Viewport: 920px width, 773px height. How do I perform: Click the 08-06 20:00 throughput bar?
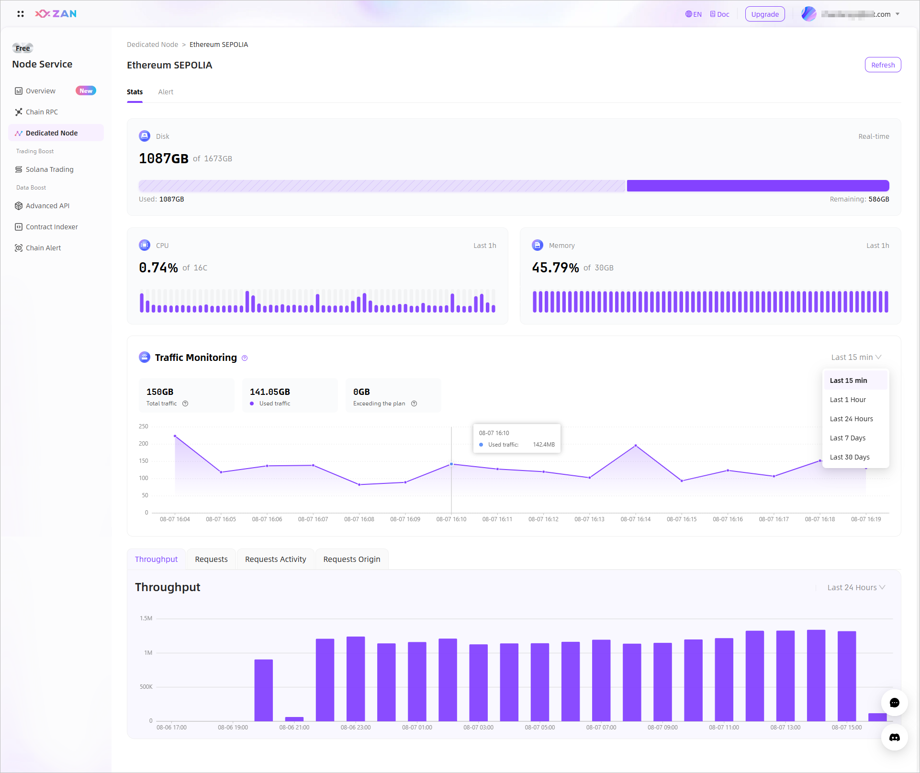264,690
